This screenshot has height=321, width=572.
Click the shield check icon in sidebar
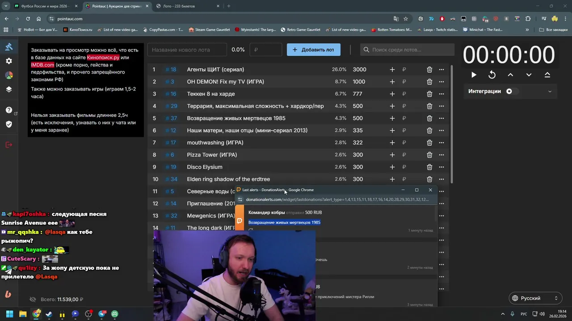click(x=9, y=124)
